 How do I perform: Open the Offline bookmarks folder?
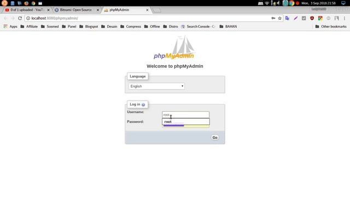(x=152, y=26)
